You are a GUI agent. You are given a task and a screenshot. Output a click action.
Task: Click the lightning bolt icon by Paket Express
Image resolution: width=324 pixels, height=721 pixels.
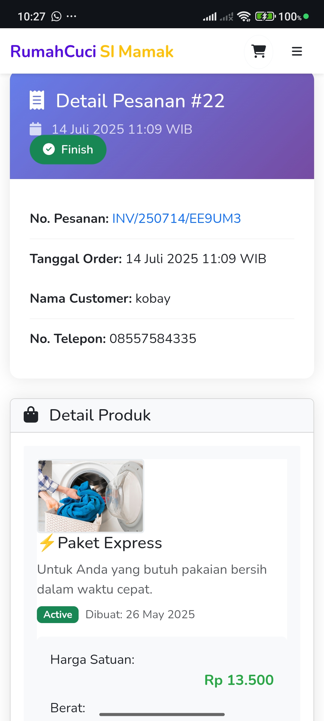pyautogui.click(x=47, y=543)
